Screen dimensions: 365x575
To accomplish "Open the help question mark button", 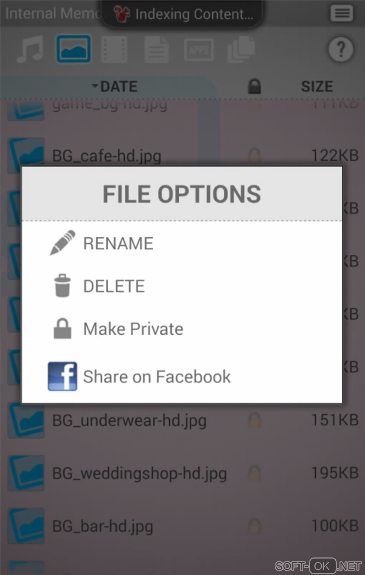I will [x=341, y=49].
